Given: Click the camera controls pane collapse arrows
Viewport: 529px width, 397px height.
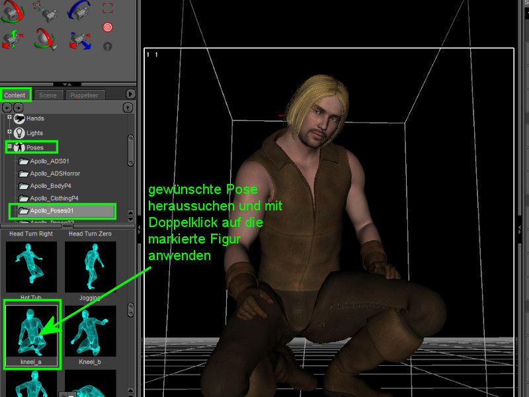Looking at the screenshot, I should 67,84.
